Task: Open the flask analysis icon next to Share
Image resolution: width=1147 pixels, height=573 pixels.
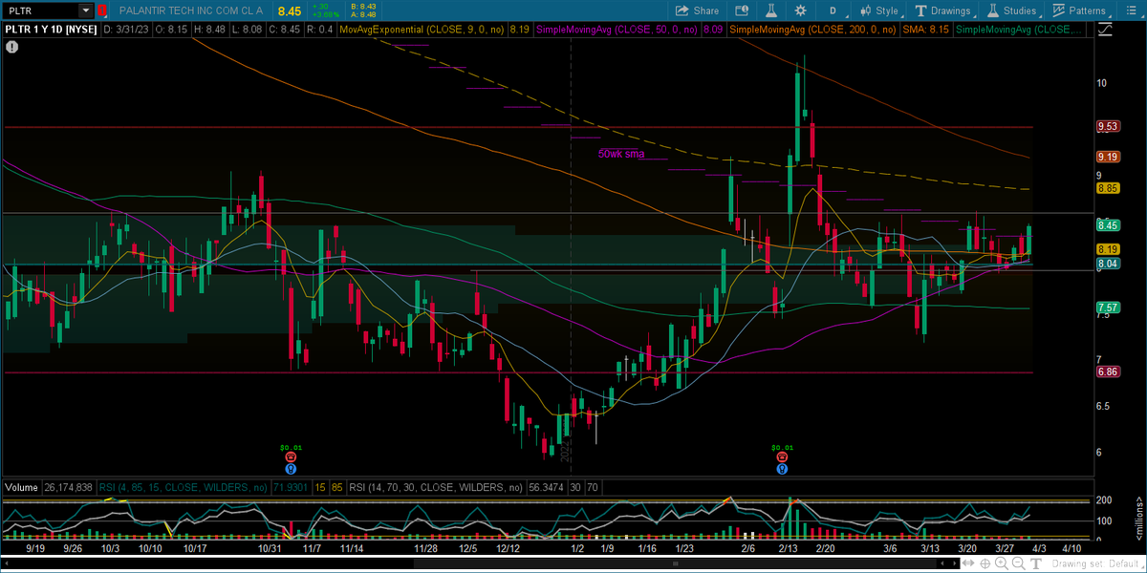Action: coord(770,11)
